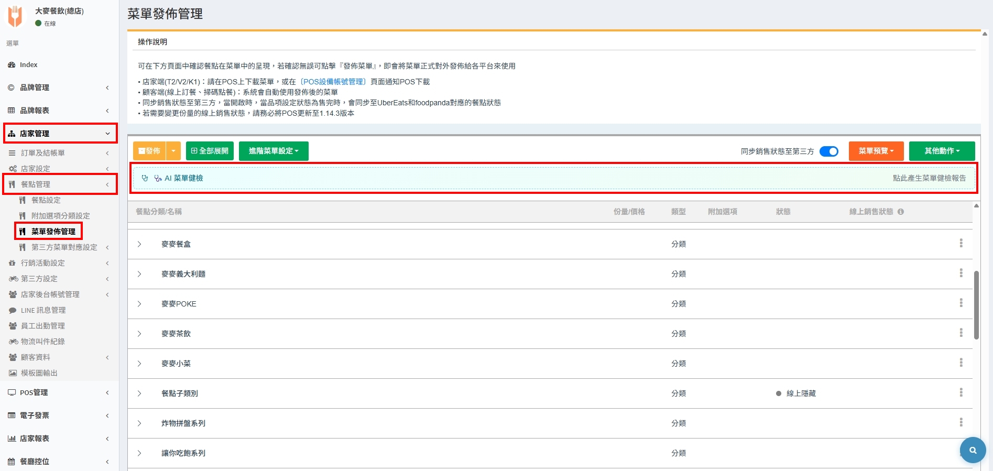Screen dimensions: 993x471
Task: Open the 餐點設定 menu item
Action: click(46, 200)
